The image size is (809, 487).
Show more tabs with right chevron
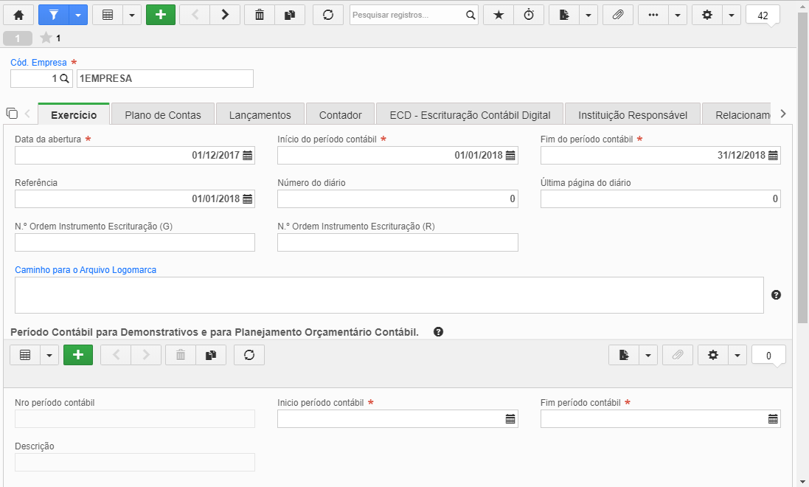coord(783,114)
